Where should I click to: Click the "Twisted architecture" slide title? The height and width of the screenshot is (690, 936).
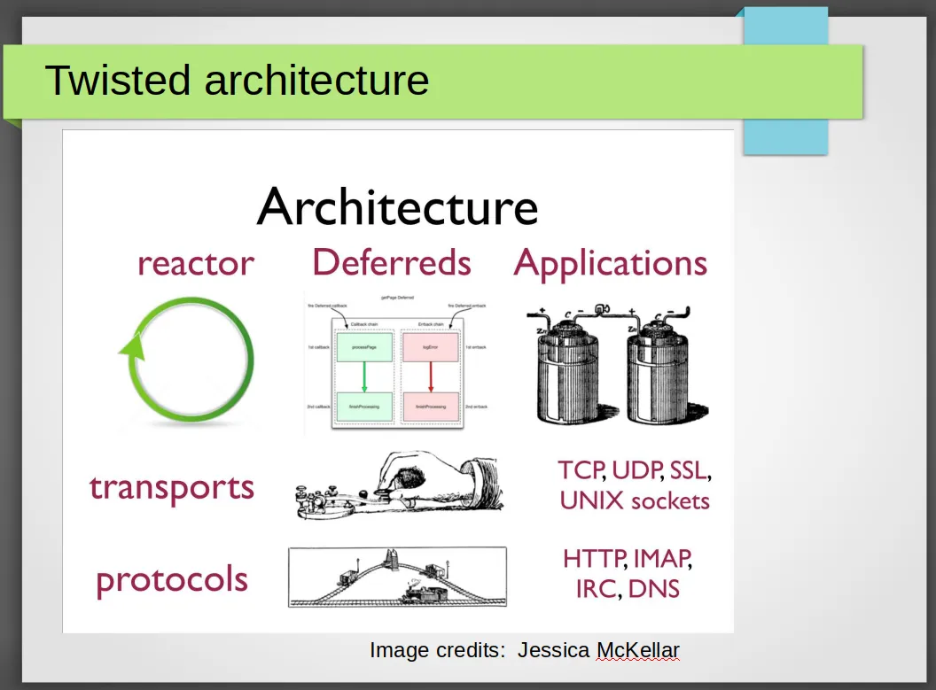237,81
